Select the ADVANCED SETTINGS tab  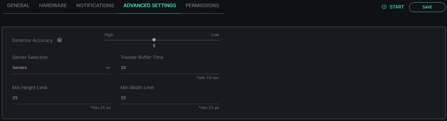click(150, 6)
